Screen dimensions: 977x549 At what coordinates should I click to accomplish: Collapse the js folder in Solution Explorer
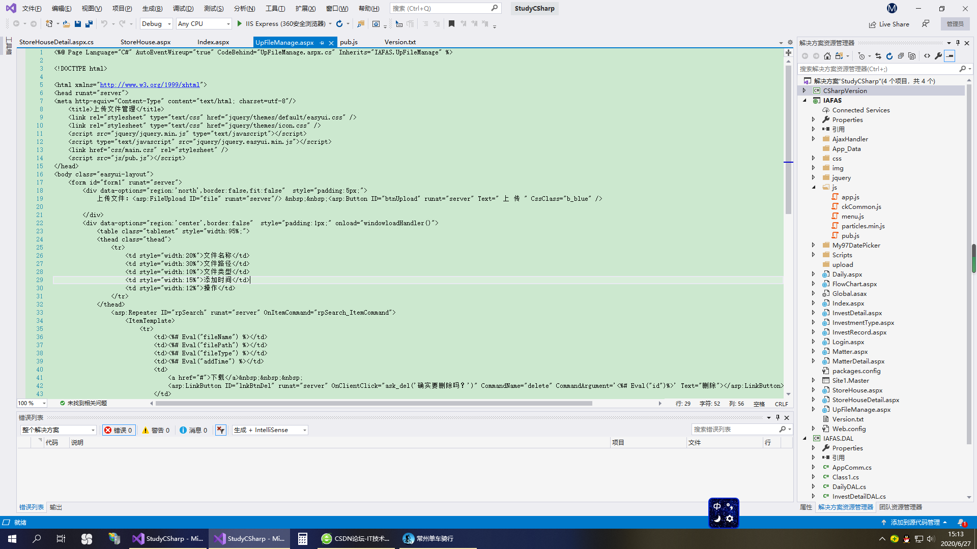click(x=814, y=187)
